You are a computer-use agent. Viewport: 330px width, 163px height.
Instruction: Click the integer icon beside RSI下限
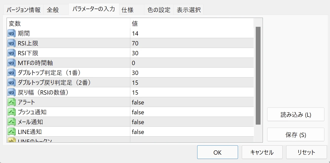point(12,53)
